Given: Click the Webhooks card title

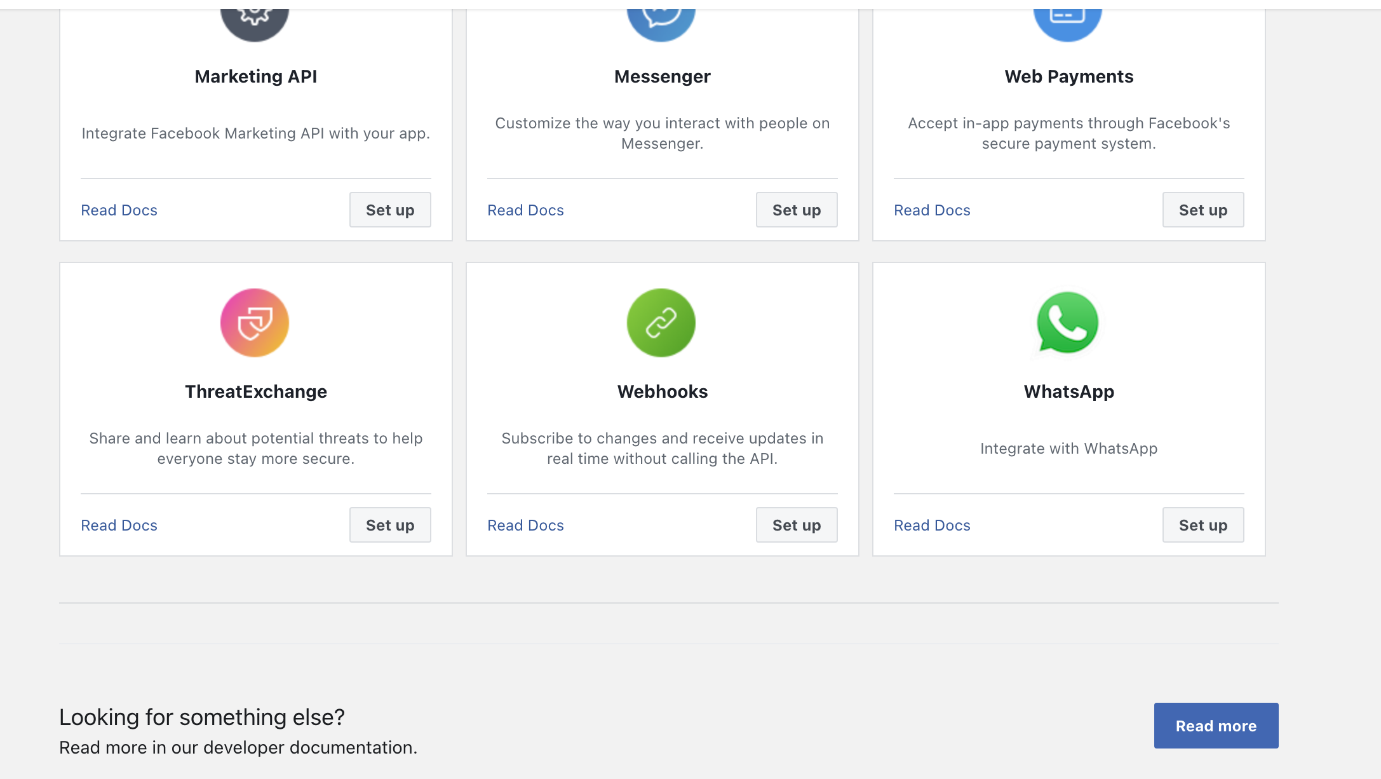Looking at the screenshot, I should tap(663, 391).
